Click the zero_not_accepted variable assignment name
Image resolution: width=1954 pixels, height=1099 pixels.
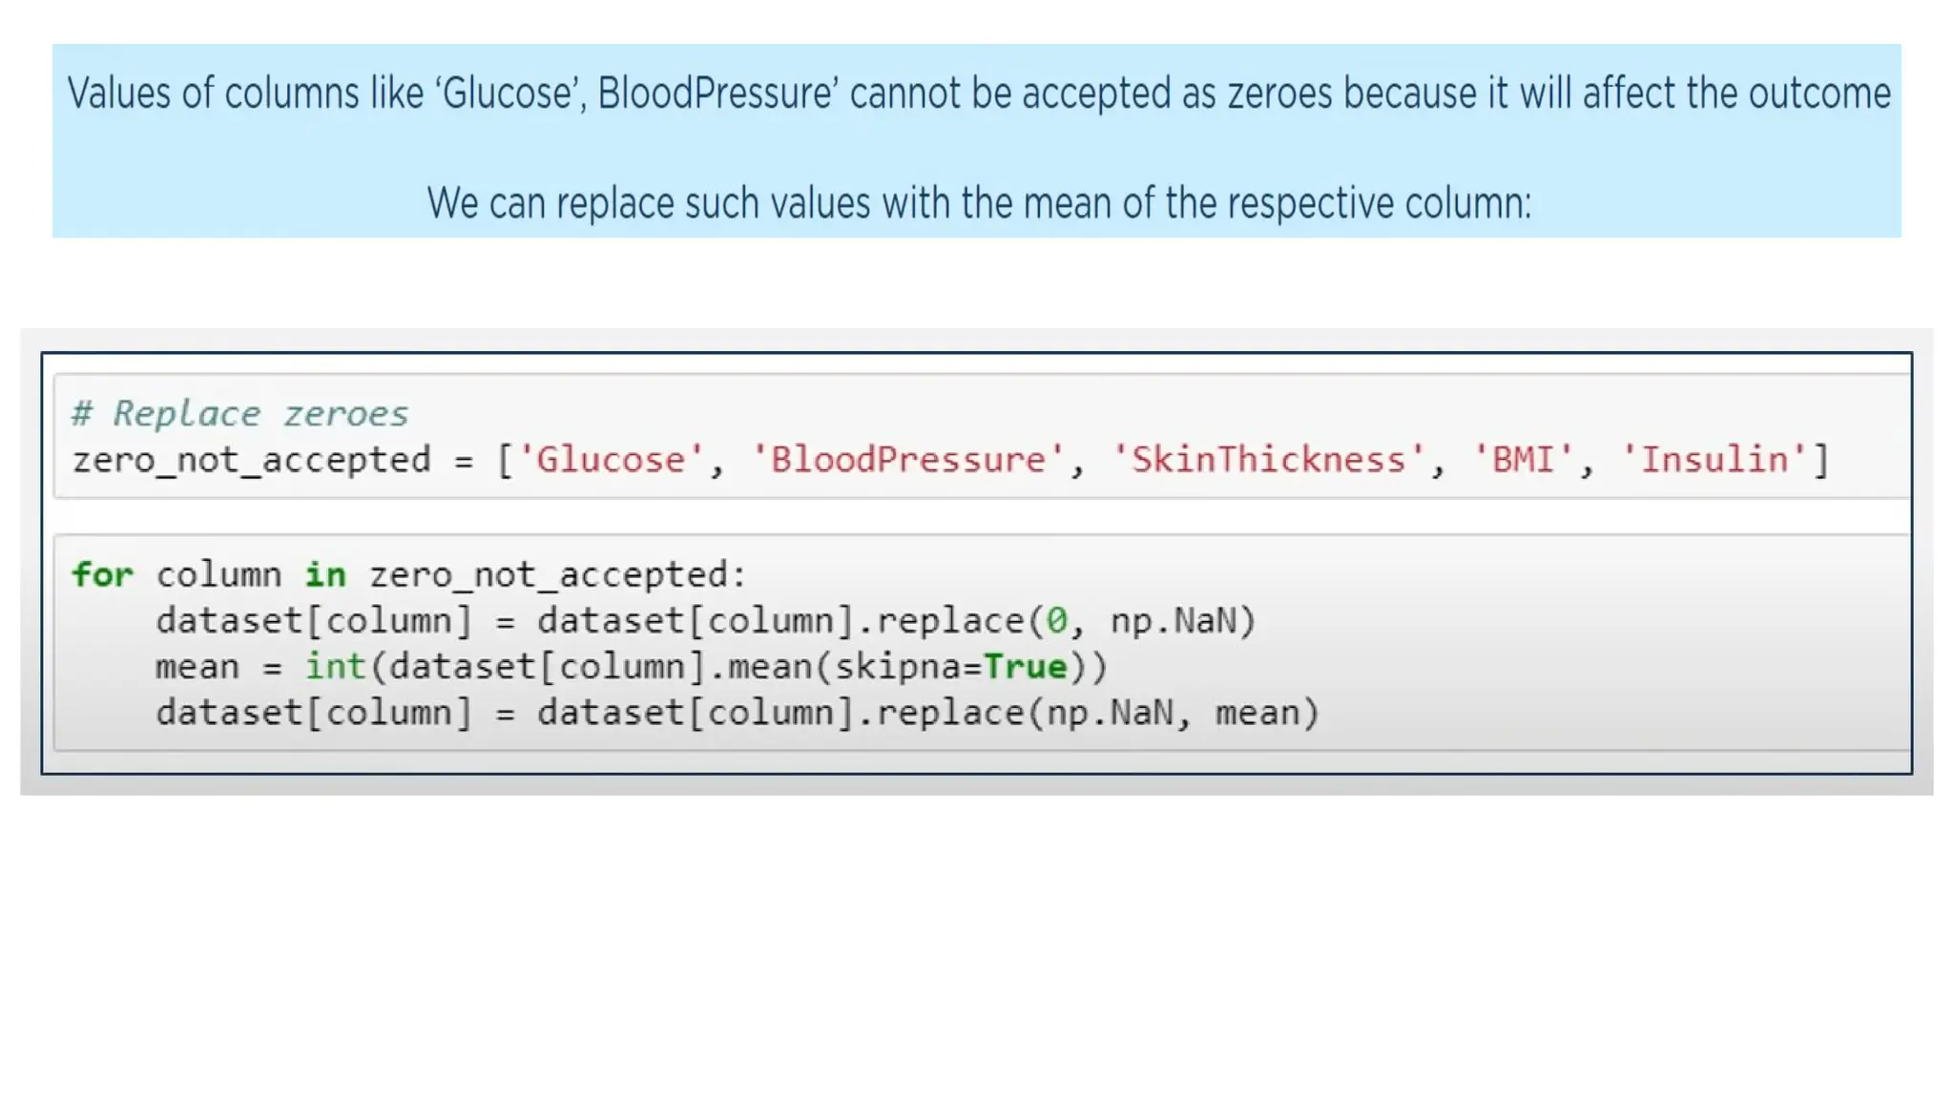coord(251,460)
